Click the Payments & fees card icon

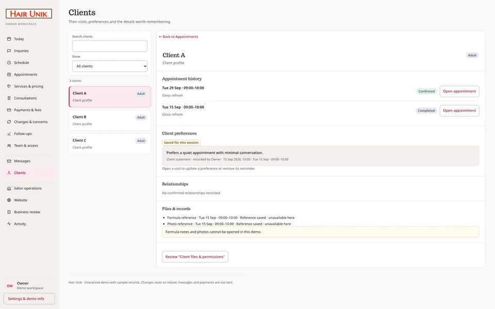[x=9, y=110]
